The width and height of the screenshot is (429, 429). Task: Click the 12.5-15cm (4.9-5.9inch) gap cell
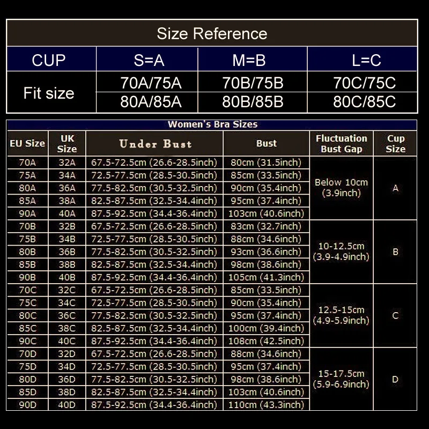coord(342,315)
